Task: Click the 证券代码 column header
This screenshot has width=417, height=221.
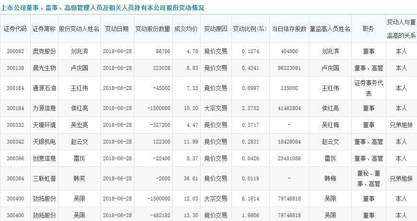Action: click(15, 29)
